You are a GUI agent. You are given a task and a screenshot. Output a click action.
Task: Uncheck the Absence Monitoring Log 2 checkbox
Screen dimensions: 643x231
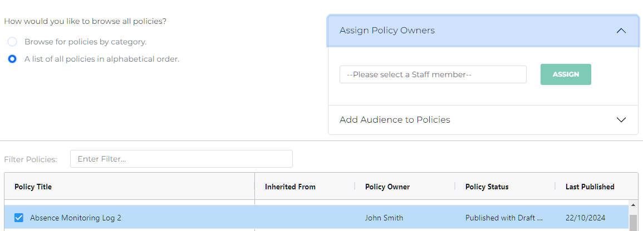point(19,218)
